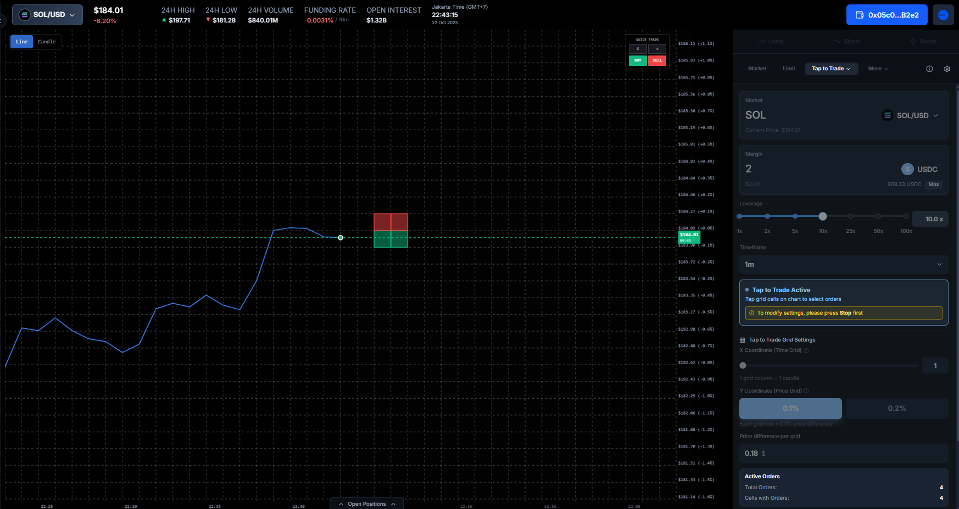Viewport: 959px width, 509px height.
Task: Click the blue profile avatar icon
Action: pos(943,15)
